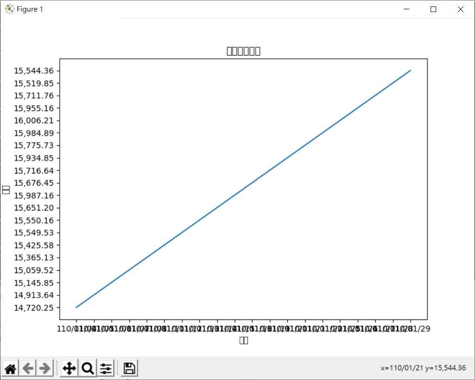
Task: Click the y-axis label 15,519.85
Action: 34,83
